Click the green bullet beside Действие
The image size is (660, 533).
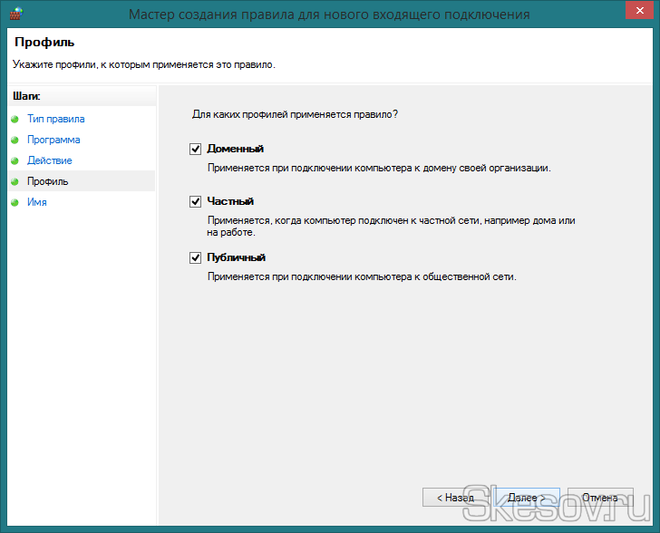(15, 160)
